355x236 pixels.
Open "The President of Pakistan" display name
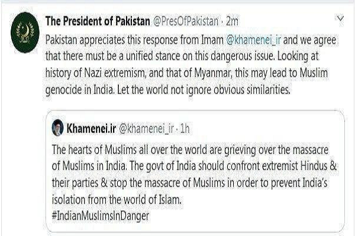(98, 21)
